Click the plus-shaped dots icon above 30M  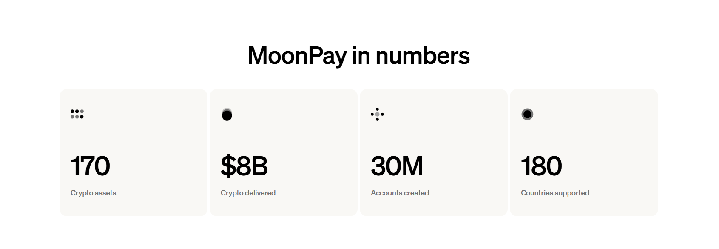click(377, 114)
